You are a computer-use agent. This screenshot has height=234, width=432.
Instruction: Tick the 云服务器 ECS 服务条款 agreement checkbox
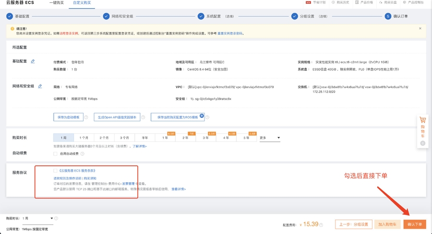(55, 170)
